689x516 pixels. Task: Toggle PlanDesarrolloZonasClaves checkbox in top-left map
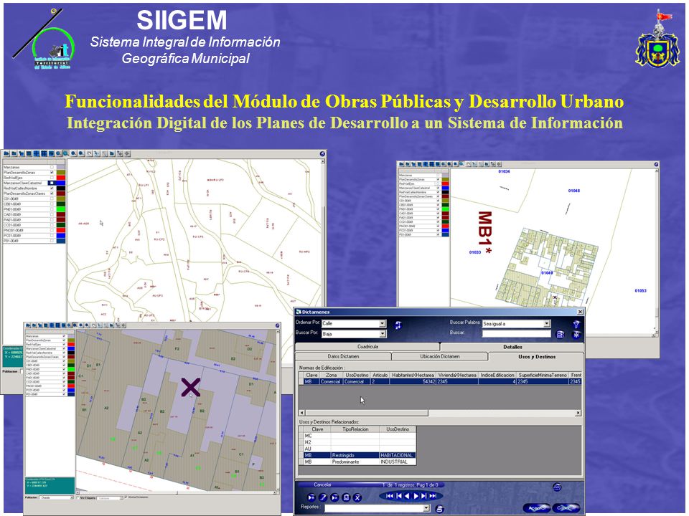(x=52, y=193)
